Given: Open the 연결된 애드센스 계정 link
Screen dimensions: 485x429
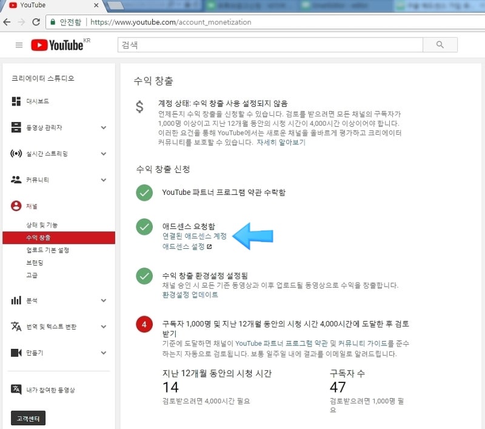Looking at the screenshot, I should click(x=195, y=236).
